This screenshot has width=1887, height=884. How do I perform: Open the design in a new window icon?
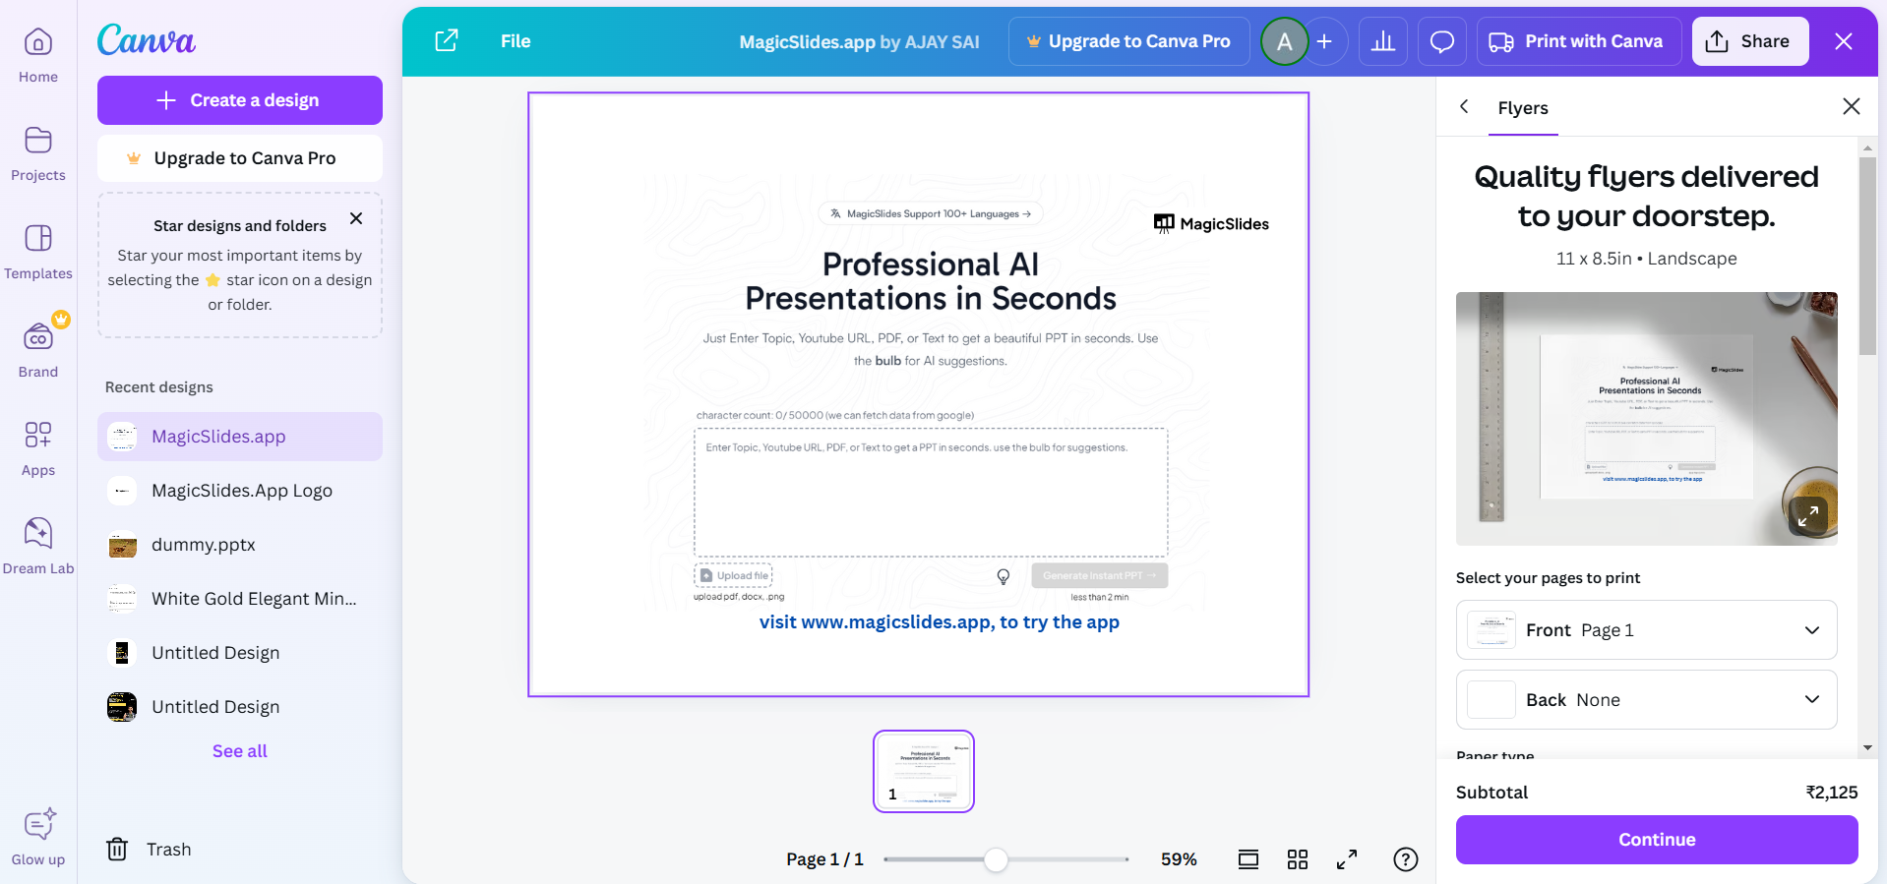pyautogui.click(x=447, y=40)
